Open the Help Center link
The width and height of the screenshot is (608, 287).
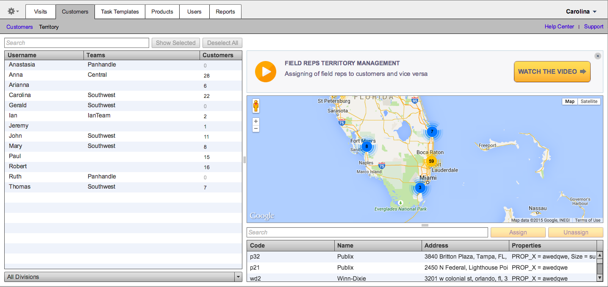(559, 27)
